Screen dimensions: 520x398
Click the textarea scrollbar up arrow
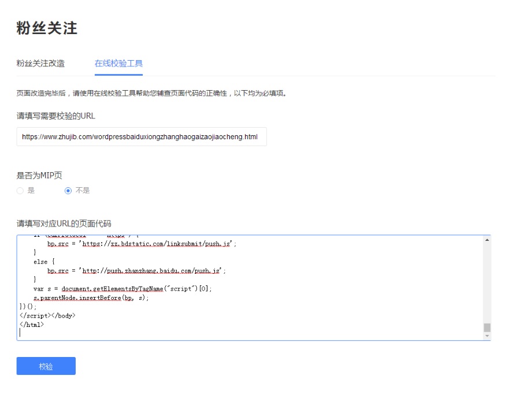point(487,240)
